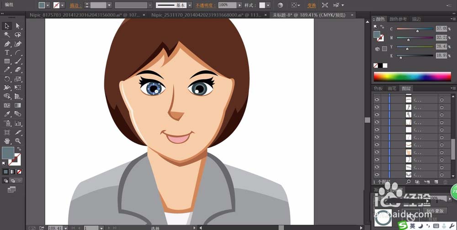457x230 pixels.
Task: Expand the stroke style 基本 dropdown
Action: [191, 5]
